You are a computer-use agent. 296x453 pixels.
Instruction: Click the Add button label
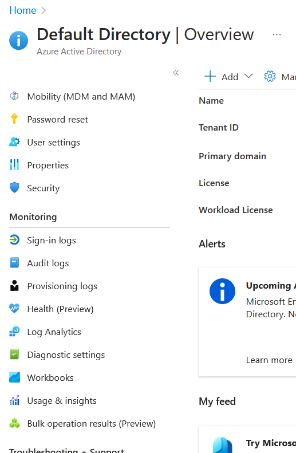tap(230, 77)
